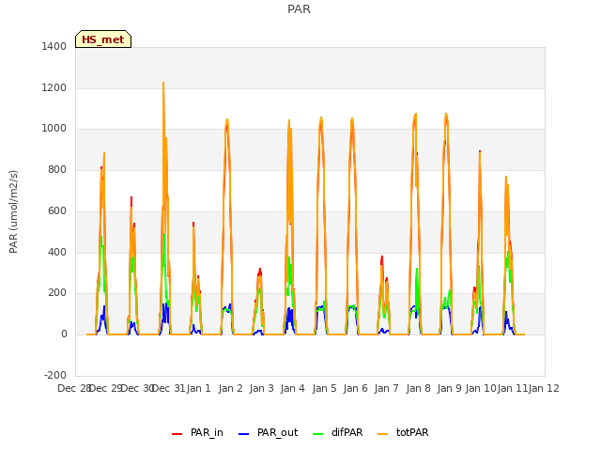Toggle PAR_out series in legend
This screenshot has width=601, height=451.
click(x=268, y=432)
